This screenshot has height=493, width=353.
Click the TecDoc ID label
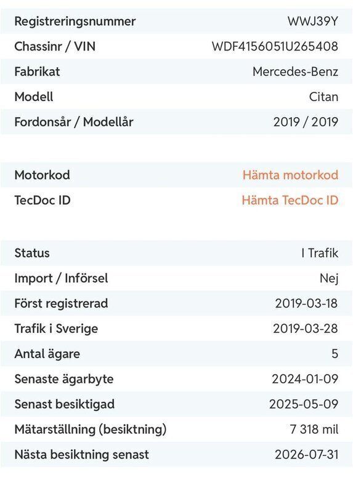[x=43, y=200]
